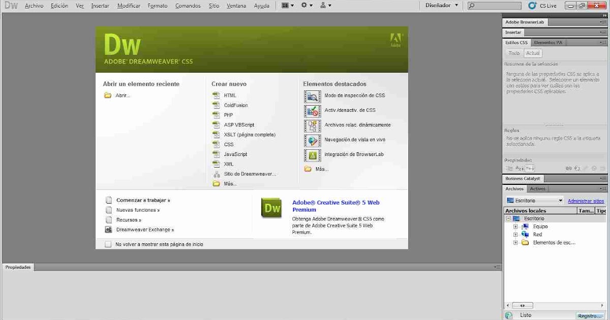Open the Diseñador workspace dropdown
This screenshot has width=610, height=320.
click(441, 6)
